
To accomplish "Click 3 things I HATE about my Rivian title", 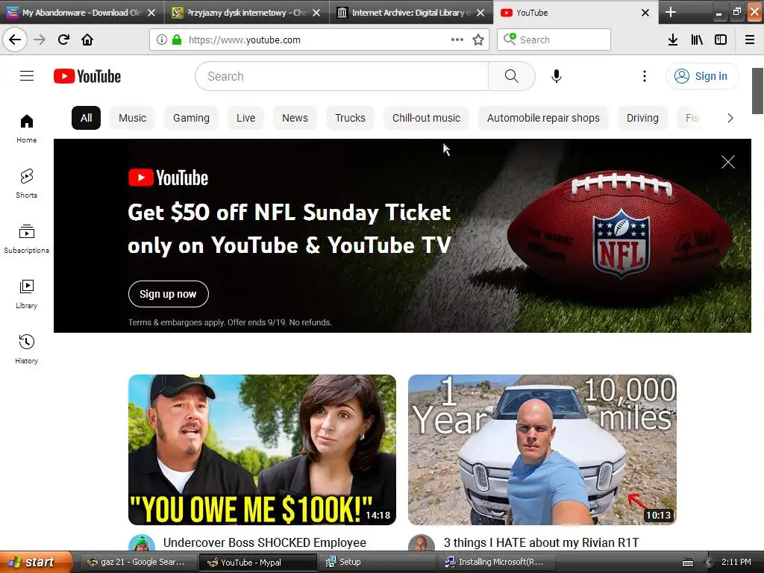I will click(541, 543).
